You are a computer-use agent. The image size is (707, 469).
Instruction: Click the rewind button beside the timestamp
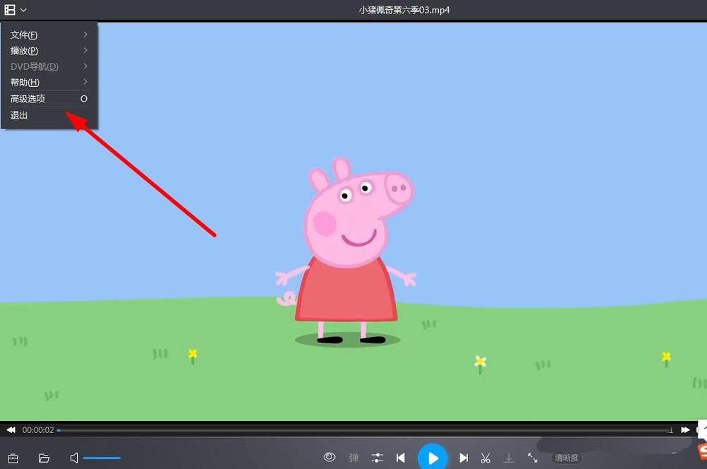[11, 429]
